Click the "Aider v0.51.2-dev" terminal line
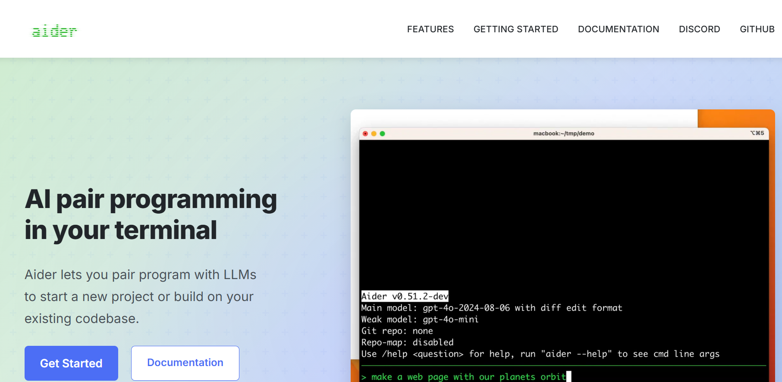This screenshot has width=782, height=382. tap(405, 296)
